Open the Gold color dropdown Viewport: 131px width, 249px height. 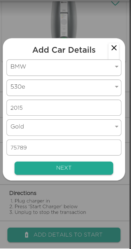[64, 128]
